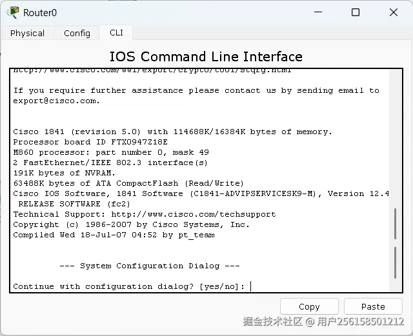
Task: Click the Router0 title text
Action: (40, 13)
